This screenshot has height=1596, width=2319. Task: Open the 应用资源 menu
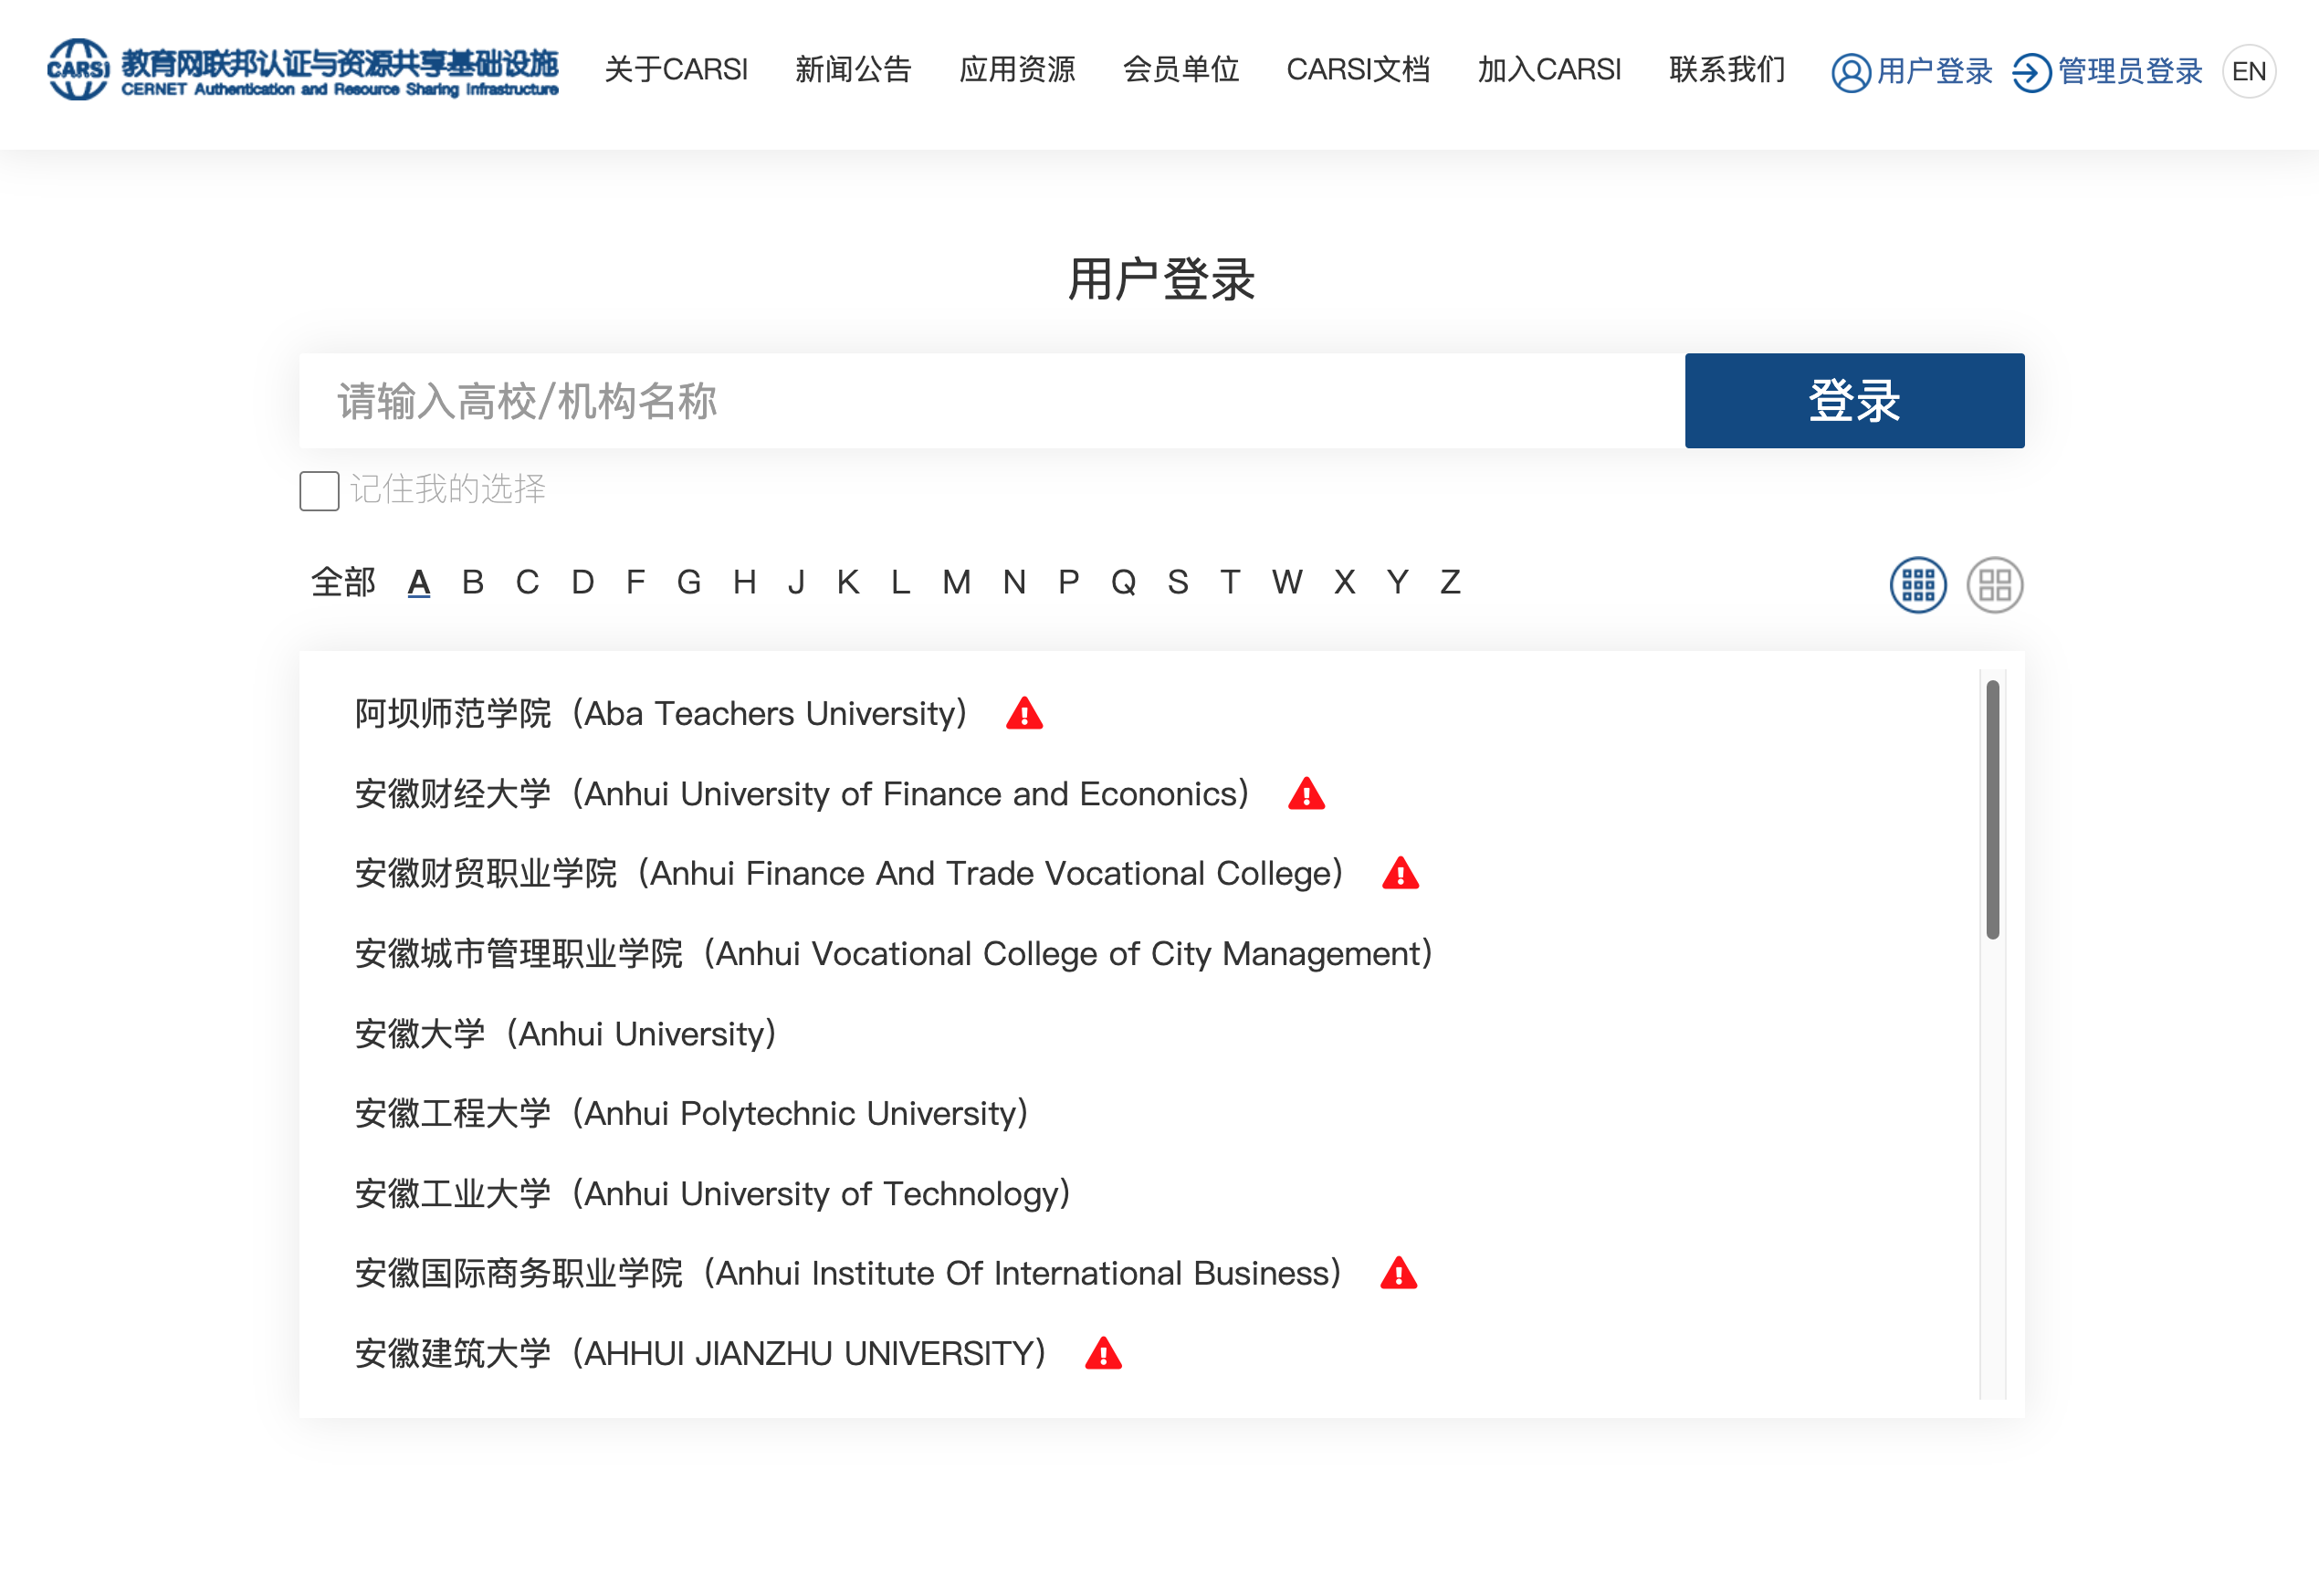point(1016,70)
